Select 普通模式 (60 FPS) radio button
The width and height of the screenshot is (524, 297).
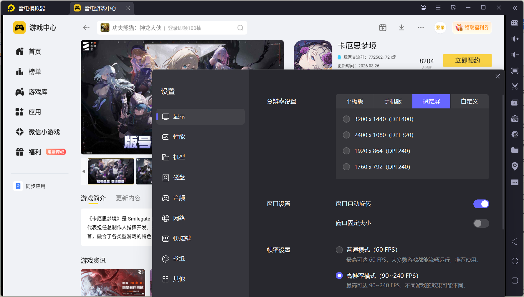click(339, 250)
